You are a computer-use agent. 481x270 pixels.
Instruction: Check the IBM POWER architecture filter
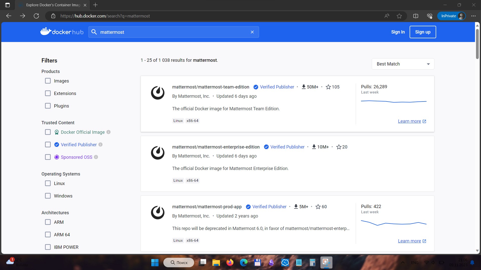[48, 247]
